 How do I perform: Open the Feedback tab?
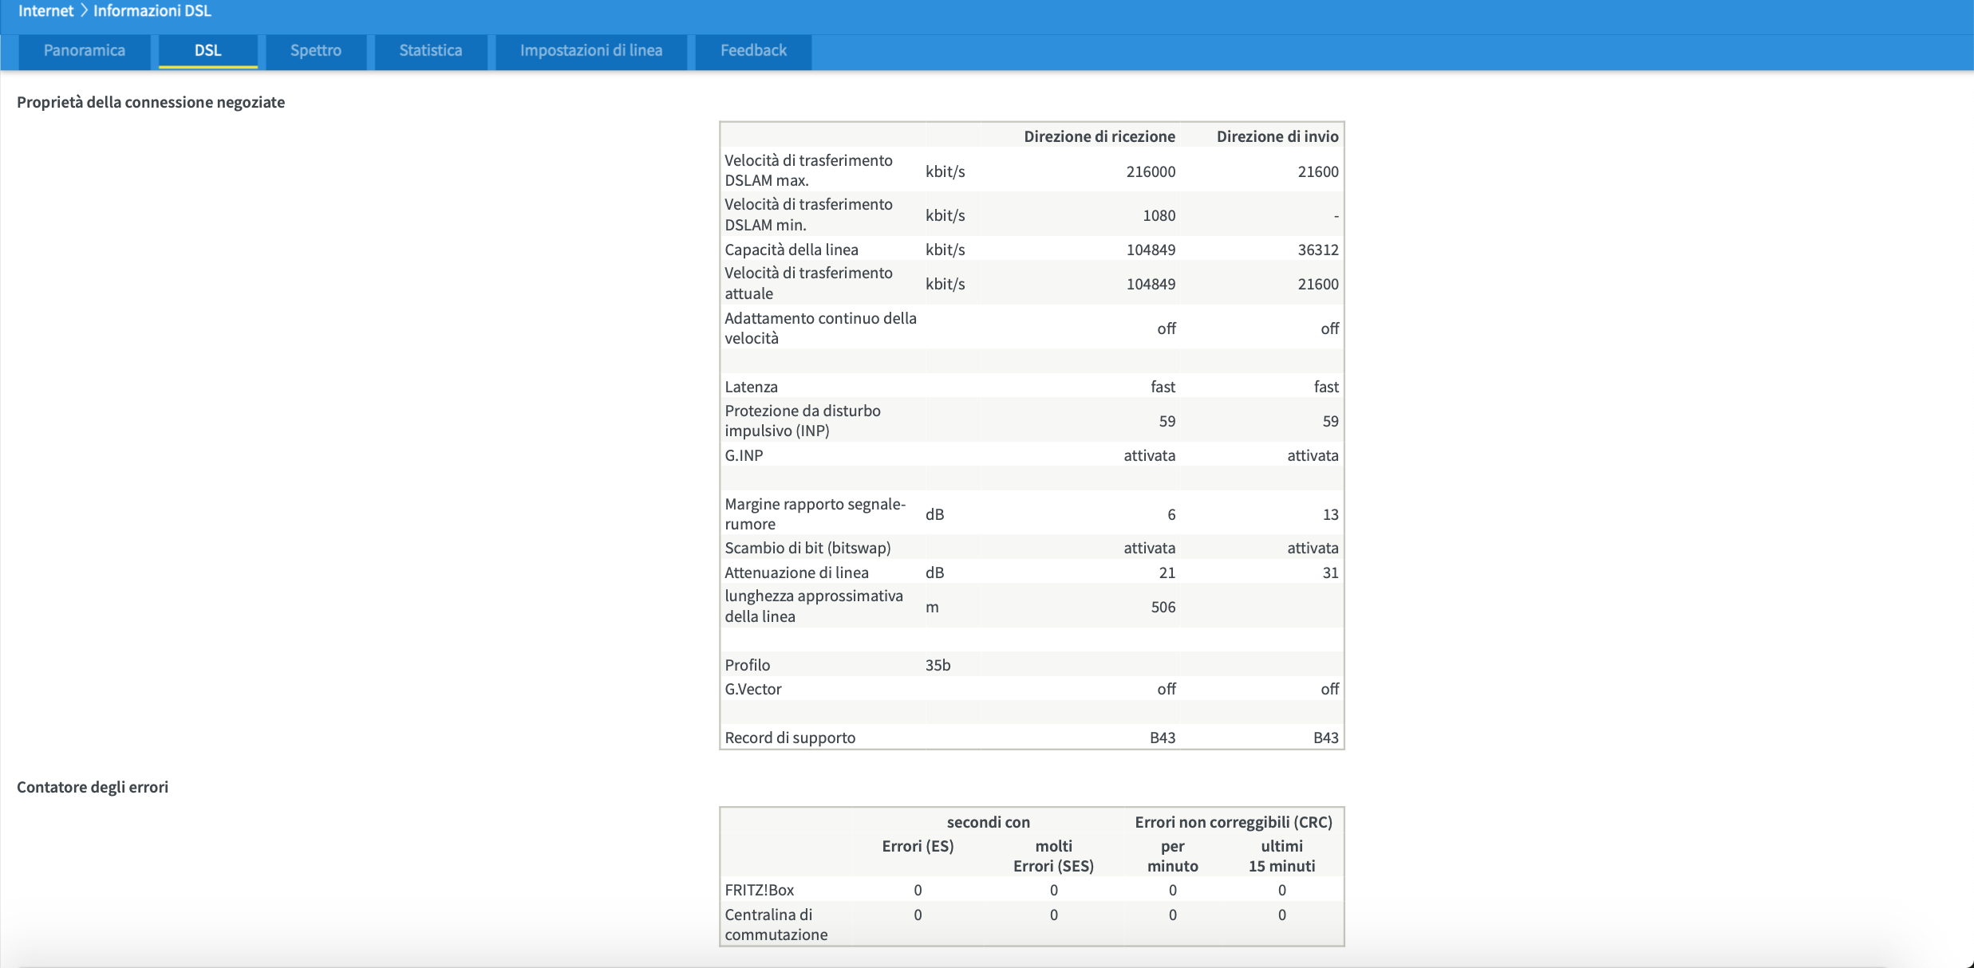[753, 51]
